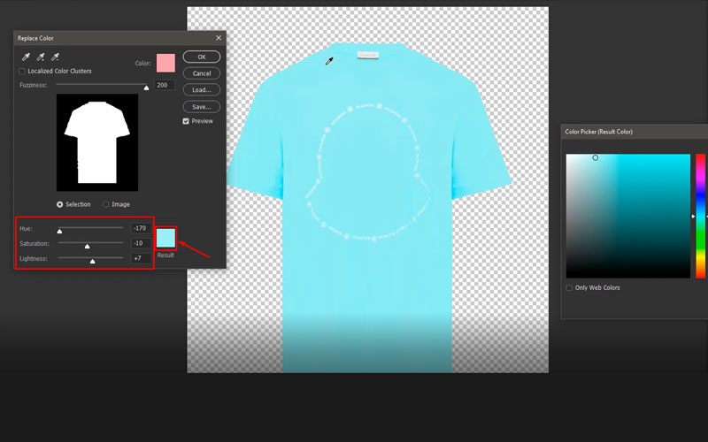Edit the Fuzziness value field 200
Viewport: 708px width, 442px height.
point(165,85)
